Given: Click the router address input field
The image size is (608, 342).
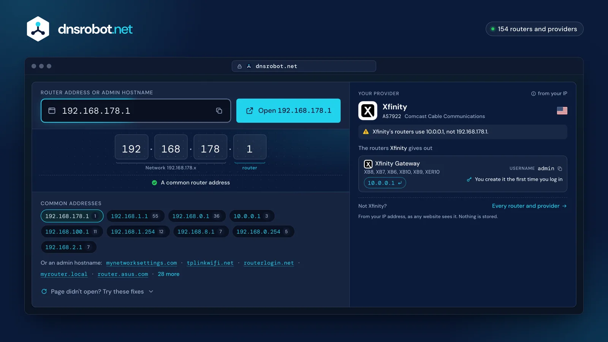Looking at the screenshot, I should click(x=136, y=111).
